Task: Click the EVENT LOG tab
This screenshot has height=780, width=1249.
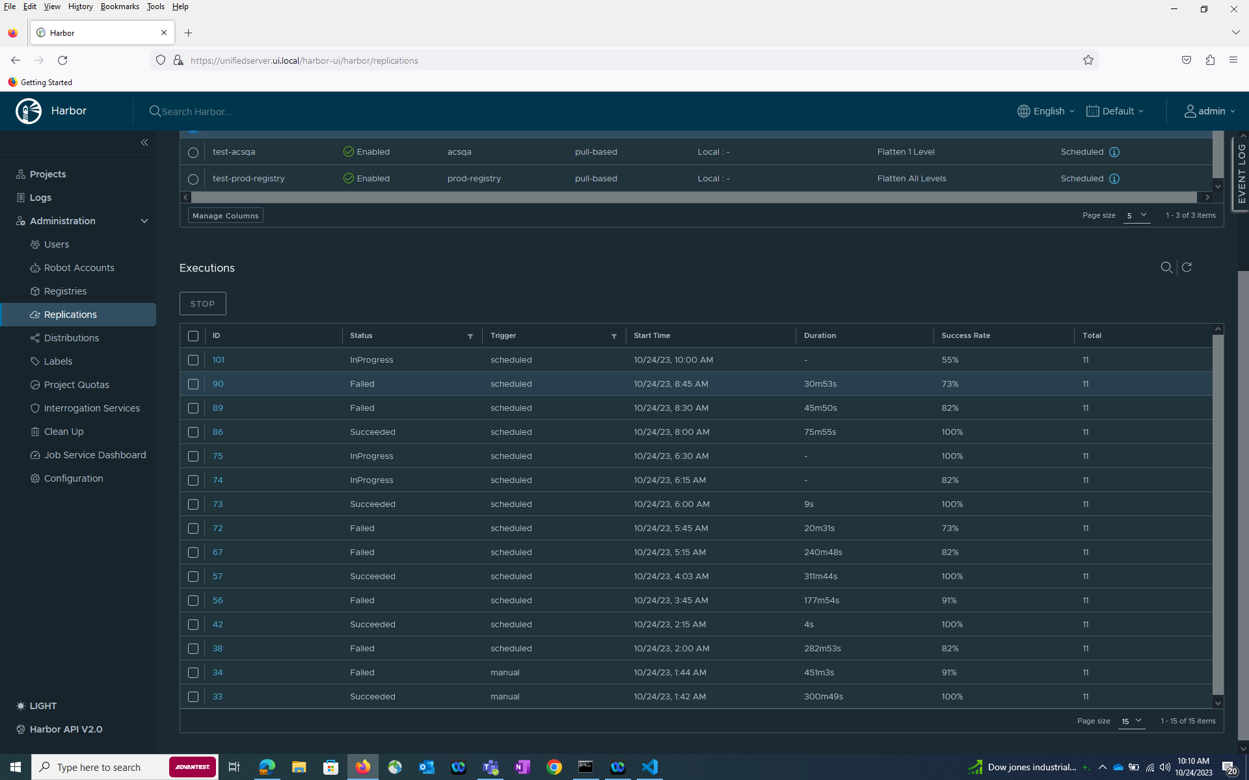Action: (x=1241, y=172)
